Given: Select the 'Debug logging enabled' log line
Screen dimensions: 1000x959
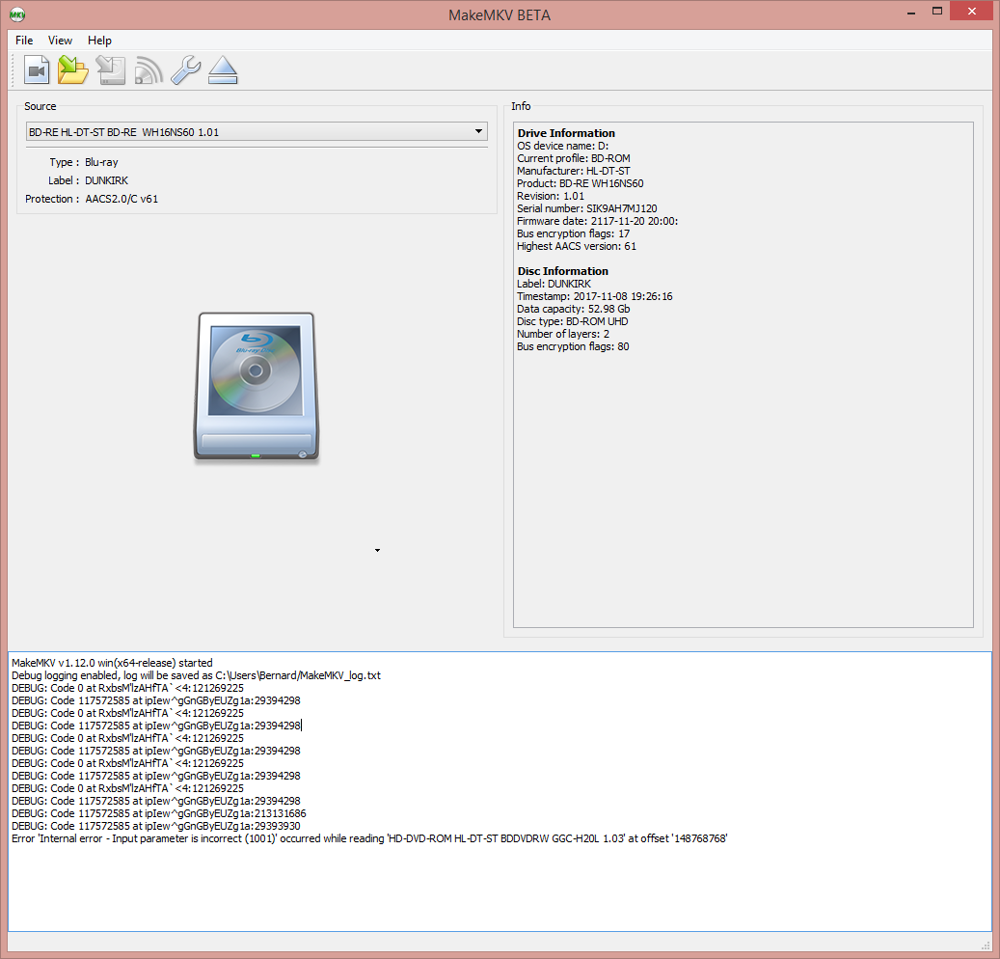Looking at the screenshot, I should click(x=197, y=675).
